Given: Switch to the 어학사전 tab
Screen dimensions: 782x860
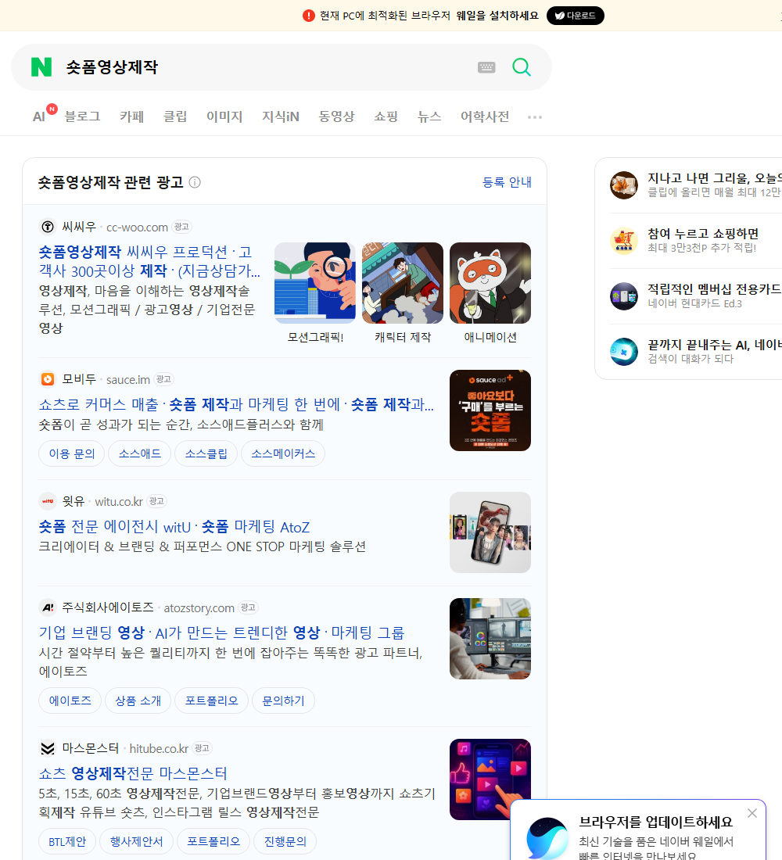Looking at the screenshot, I should [485, 116].
